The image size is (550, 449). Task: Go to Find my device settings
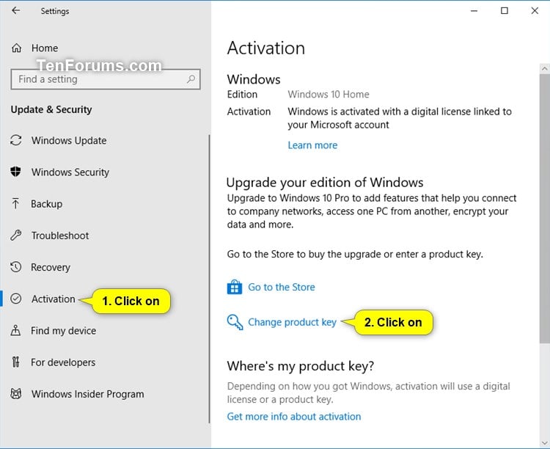(64, 331)
